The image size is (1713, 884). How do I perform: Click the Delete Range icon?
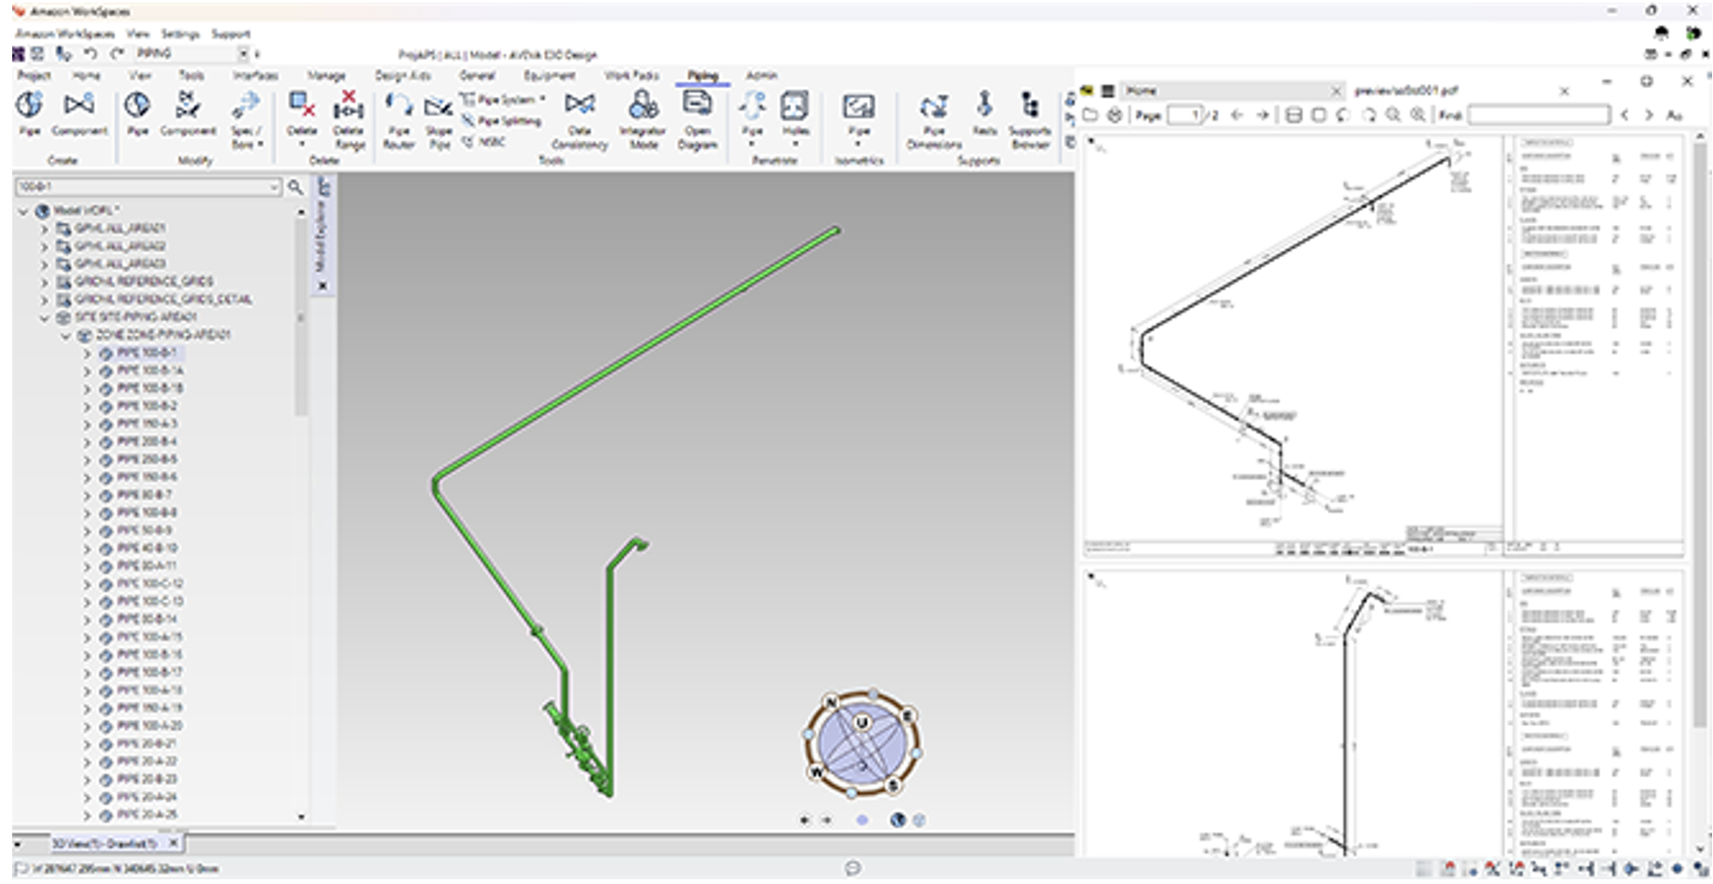(348, 119)
